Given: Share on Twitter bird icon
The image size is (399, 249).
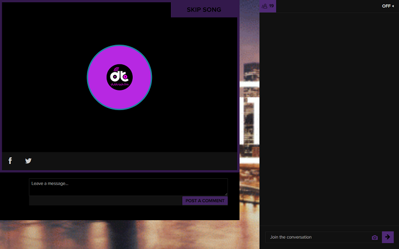Looking at the screenshot, I should tap(28, 161).
